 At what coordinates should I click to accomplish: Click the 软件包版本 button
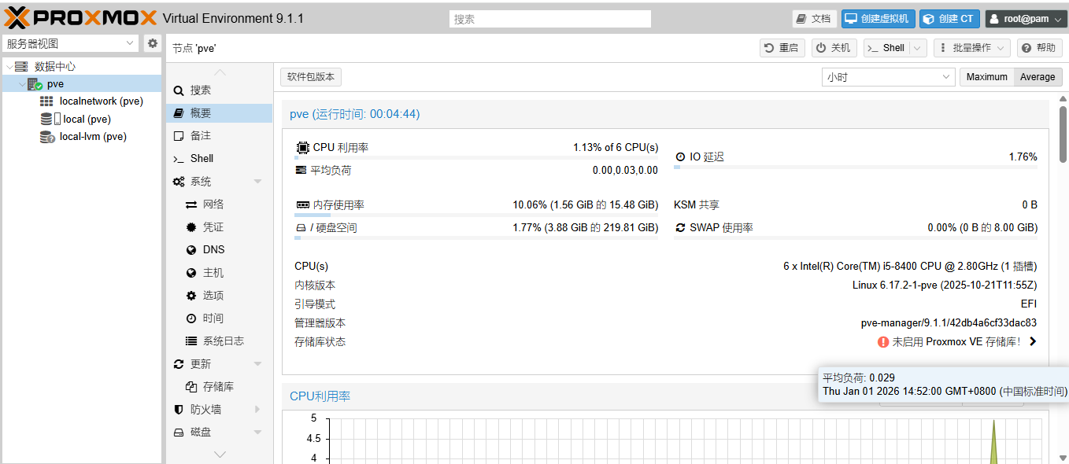(x=311, y=77)
